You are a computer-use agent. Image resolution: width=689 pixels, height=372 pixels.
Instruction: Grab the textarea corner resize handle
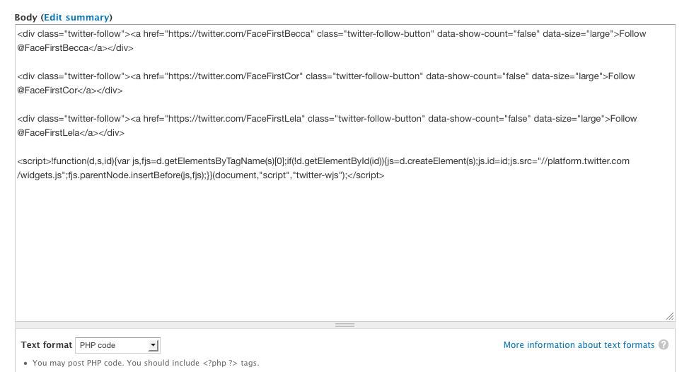tap(670, 316)
